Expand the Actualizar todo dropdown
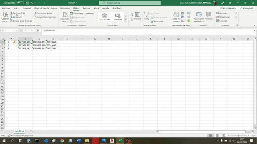257x144 pixels. pos(67,22)
